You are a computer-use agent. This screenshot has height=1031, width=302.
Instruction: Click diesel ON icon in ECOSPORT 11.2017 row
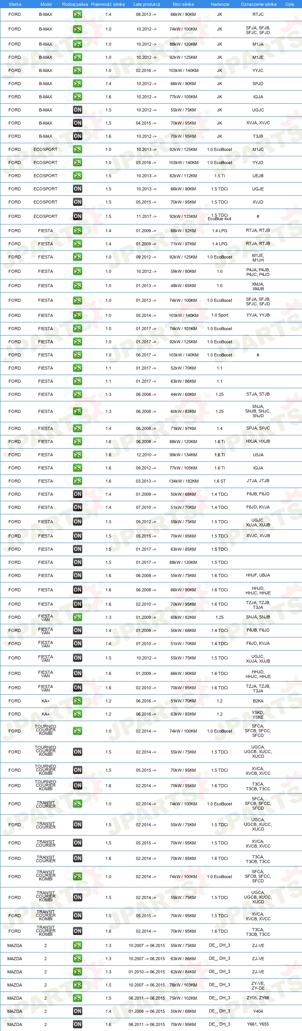tap(78, 216)
